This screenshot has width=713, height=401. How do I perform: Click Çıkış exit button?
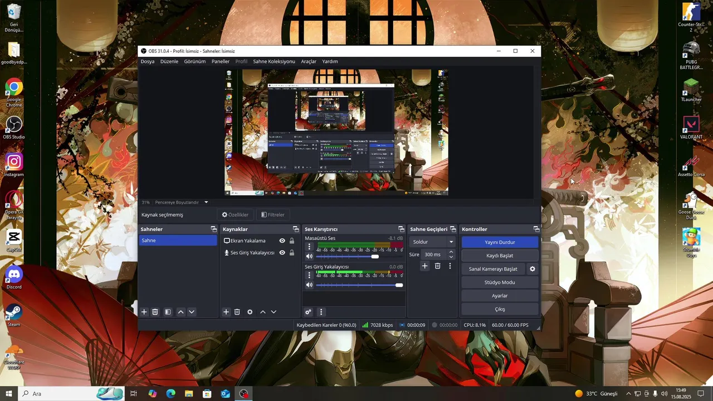500,309
